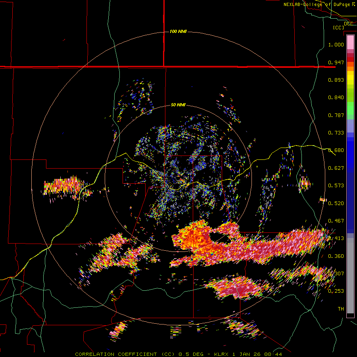This screenshot has height=357, width=357.
Task: Click the NEXLAB-College of DuPage label
Action: pyautogui.click(x=317, y=4)
